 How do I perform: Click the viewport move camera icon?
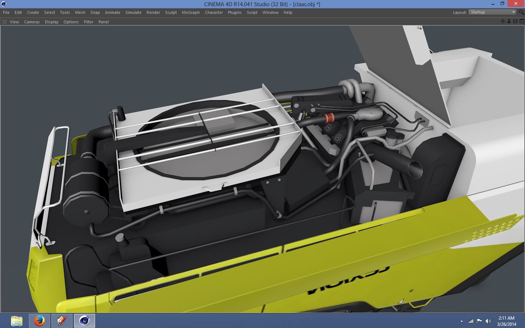pos(503,22)
